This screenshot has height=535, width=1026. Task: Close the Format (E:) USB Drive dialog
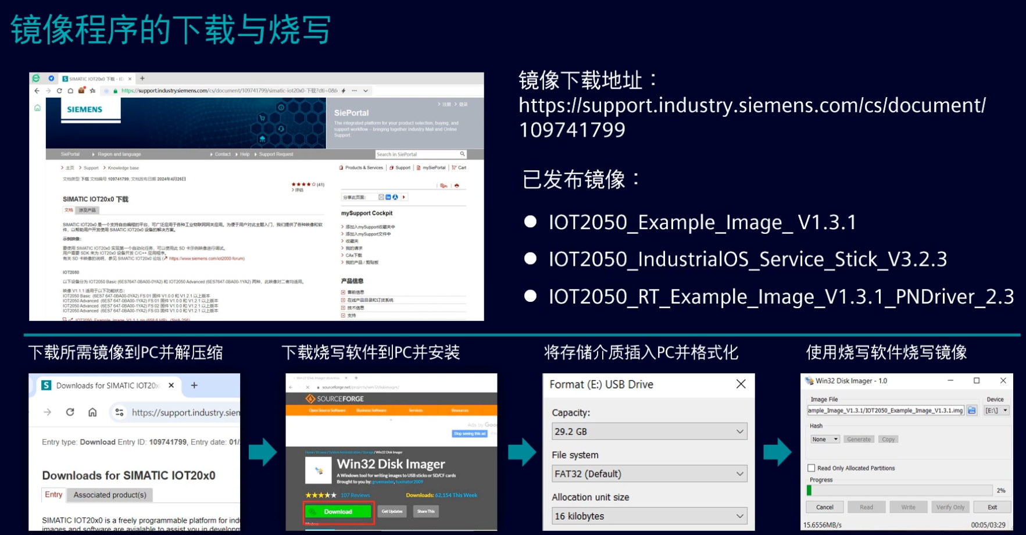pyautogui.click(x=741, y=384)
